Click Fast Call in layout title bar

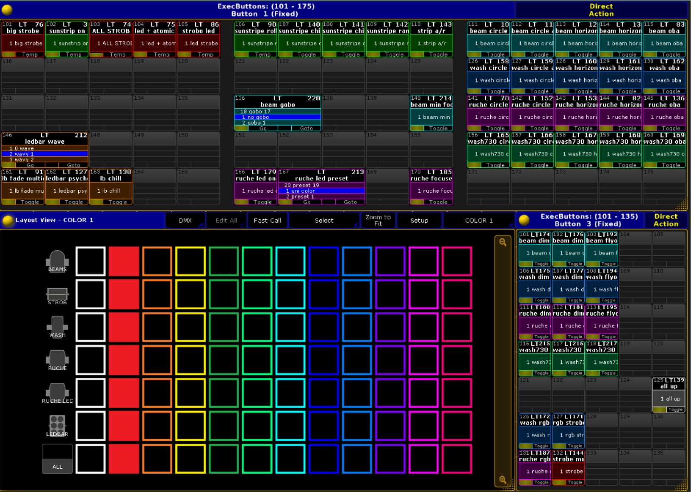pyautogui.click(x=267, y=220)
